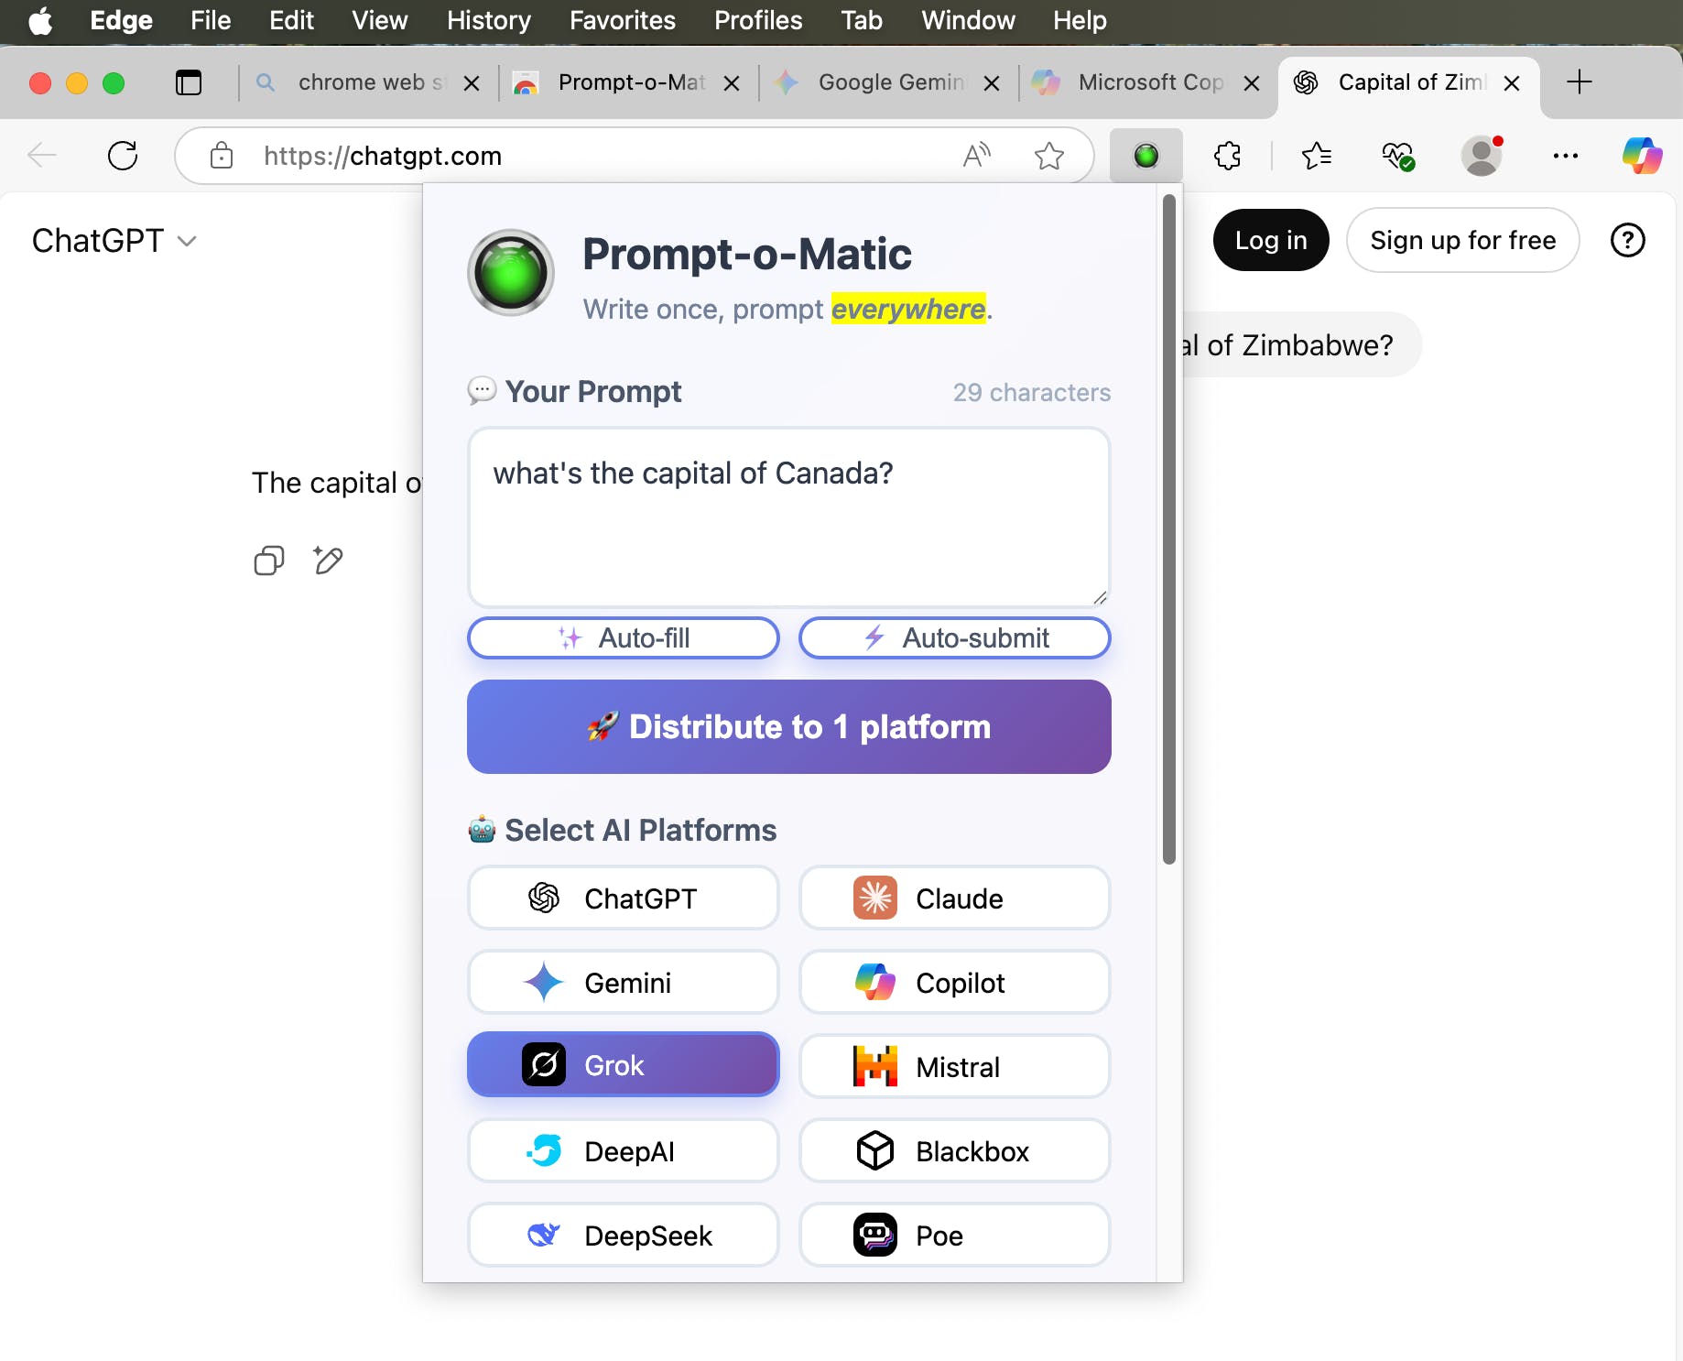Open the Favorites list icon in toolbar
This screenshot has width=1683, height=1361.
point(1316,156)
